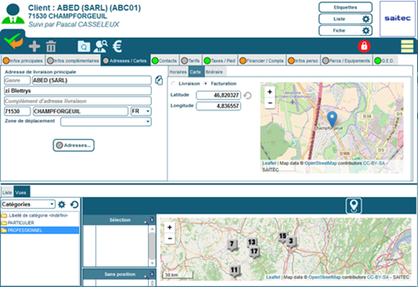
Task: Click the Latitude input field
Action: point(218,95)
